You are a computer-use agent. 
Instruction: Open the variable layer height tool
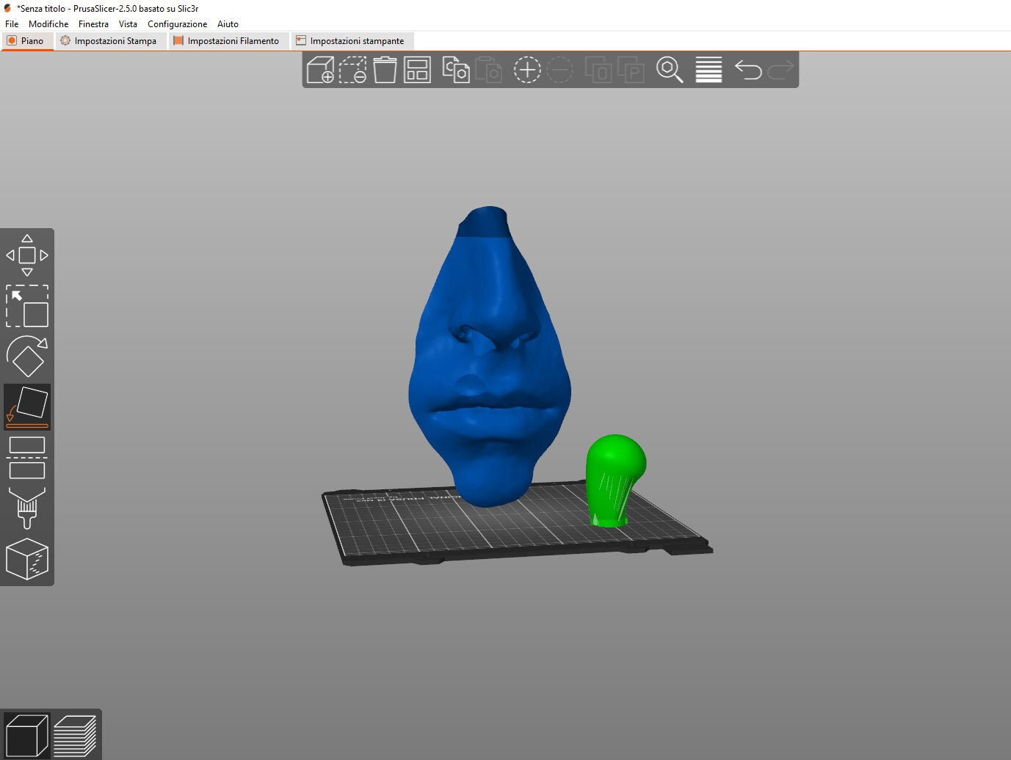click(x=708, y=70)
